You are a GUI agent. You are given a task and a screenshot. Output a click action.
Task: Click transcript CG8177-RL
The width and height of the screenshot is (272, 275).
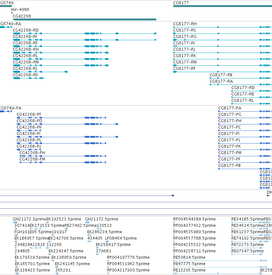click(243, 100)
